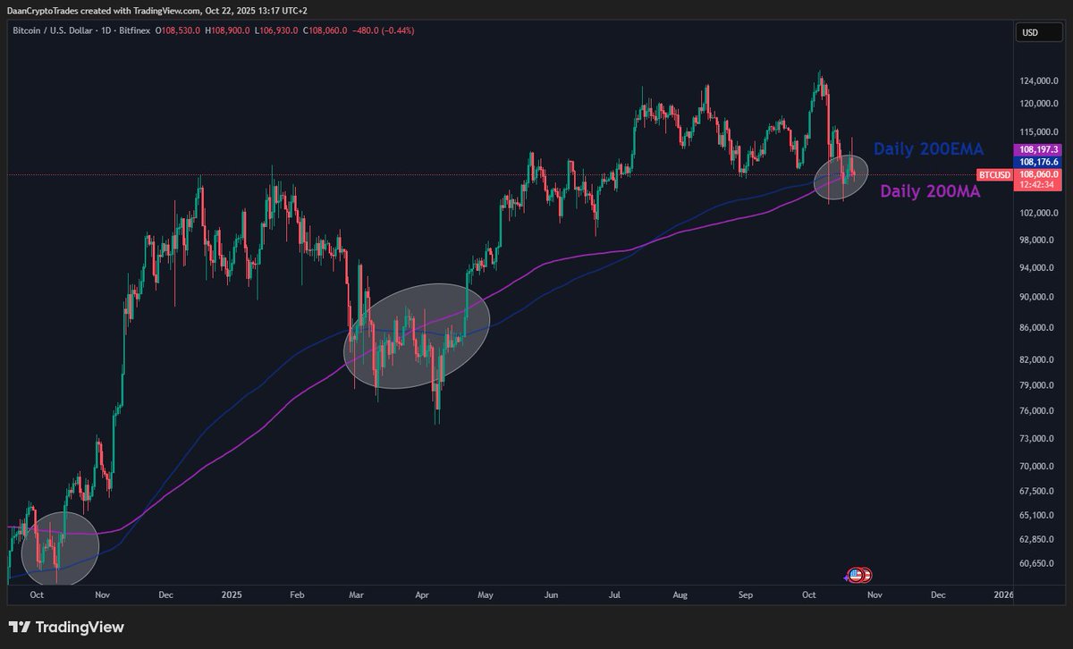1073x649 pixels.
Task: Click the Jul label on the time axis
Action: click(614, 594)
